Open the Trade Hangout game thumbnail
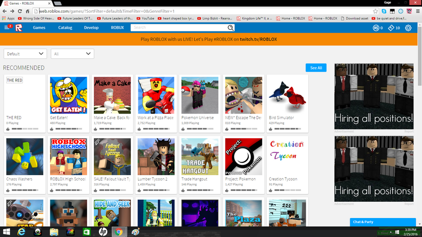This screenshot has width=422, height=237. click(x=199, y=157)
